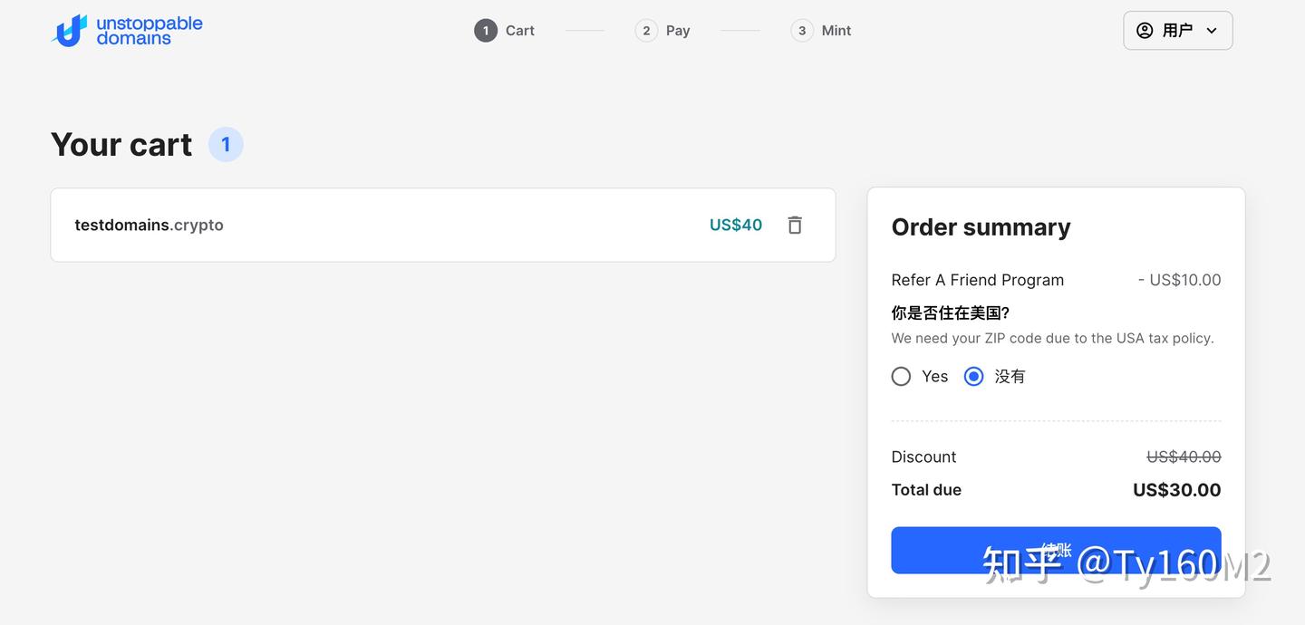1305x625 pixels.
Task: Click the Unstoppable Domains logo icon
Action: [x=70, y=31]
